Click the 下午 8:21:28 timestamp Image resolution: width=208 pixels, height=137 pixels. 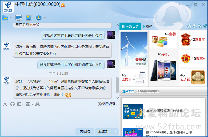tap(58, 74)
